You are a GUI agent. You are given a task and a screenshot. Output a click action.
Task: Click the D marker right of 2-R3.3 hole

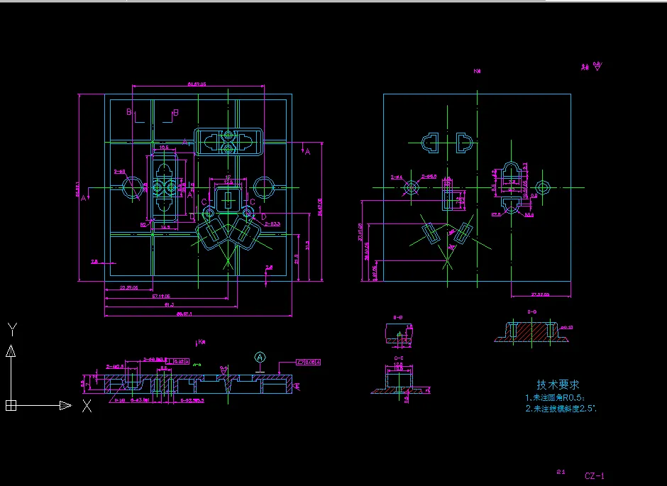click(x=264, y=217)
